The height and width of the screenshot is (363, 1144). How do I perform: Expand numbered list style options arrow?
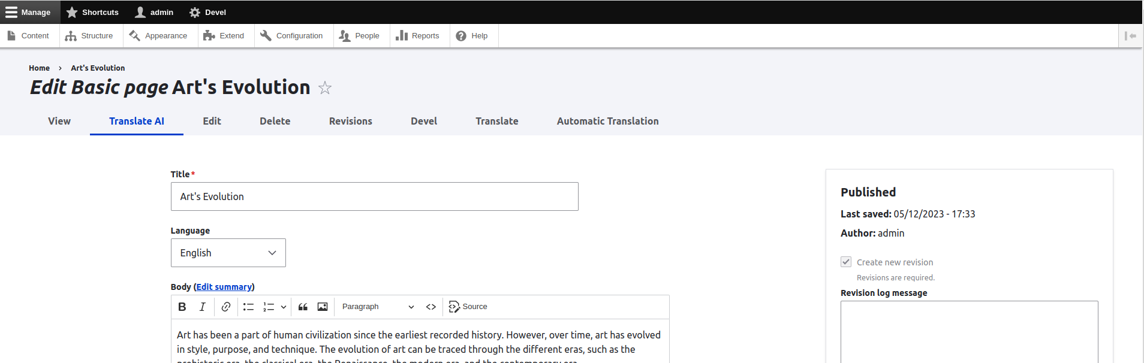pyautogui.click(x=284, y=307)
